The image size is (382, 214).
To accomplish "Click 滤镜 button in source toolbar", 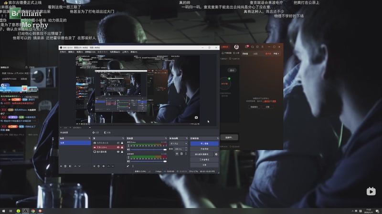I will coord(107,133).
